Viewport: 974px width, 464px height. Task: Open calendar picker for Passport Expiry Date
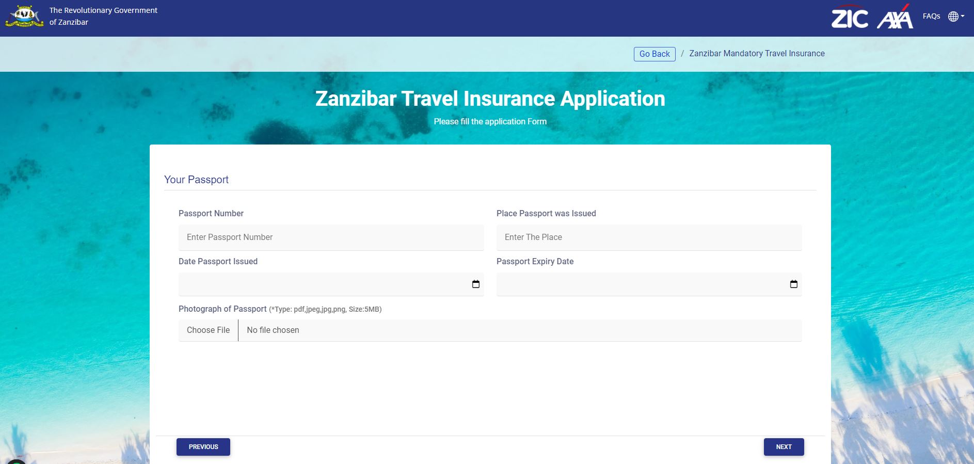tap(794, 284)
